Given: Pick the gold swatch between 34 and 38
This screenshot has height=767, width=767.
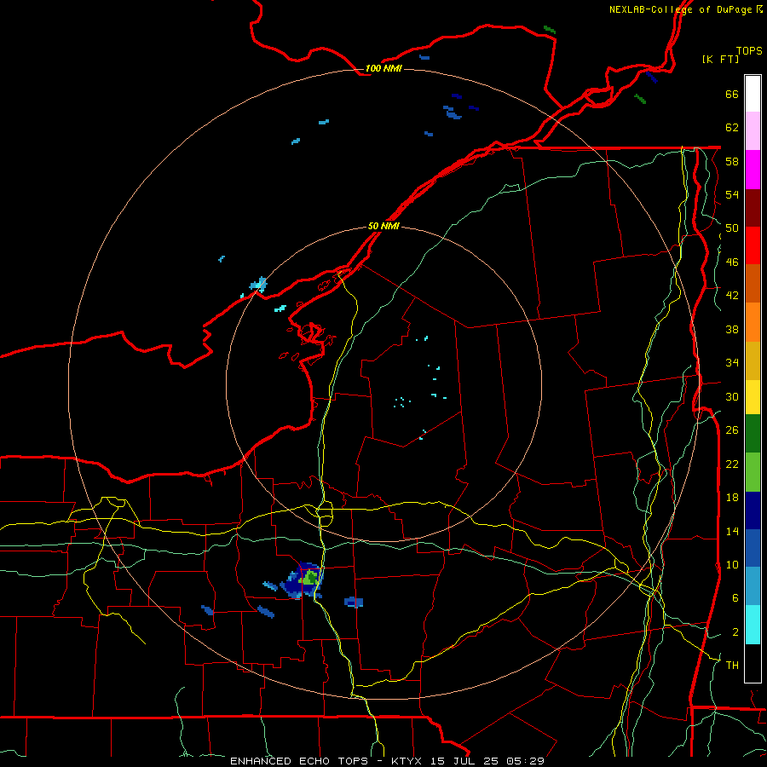Looking at the screenshot, I should (x=753, y=360).
